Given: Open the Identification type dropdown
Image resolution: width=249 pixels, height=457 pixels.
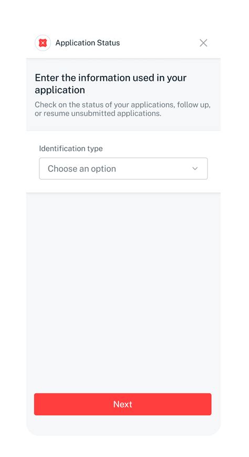Looking at the screenshot, I should pos(123,168).
